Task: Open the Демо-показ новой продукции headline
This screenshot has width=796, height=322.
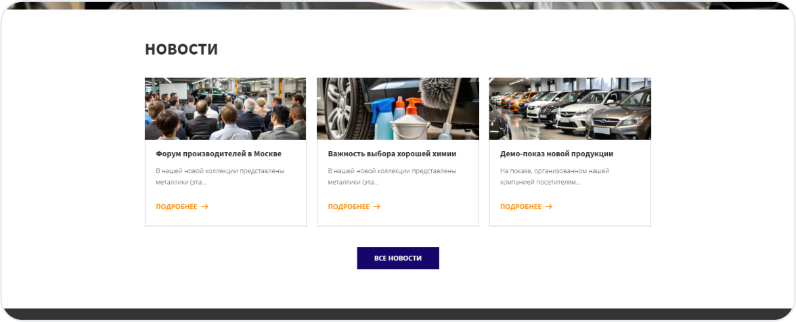Action: click(x=556, y=154)
